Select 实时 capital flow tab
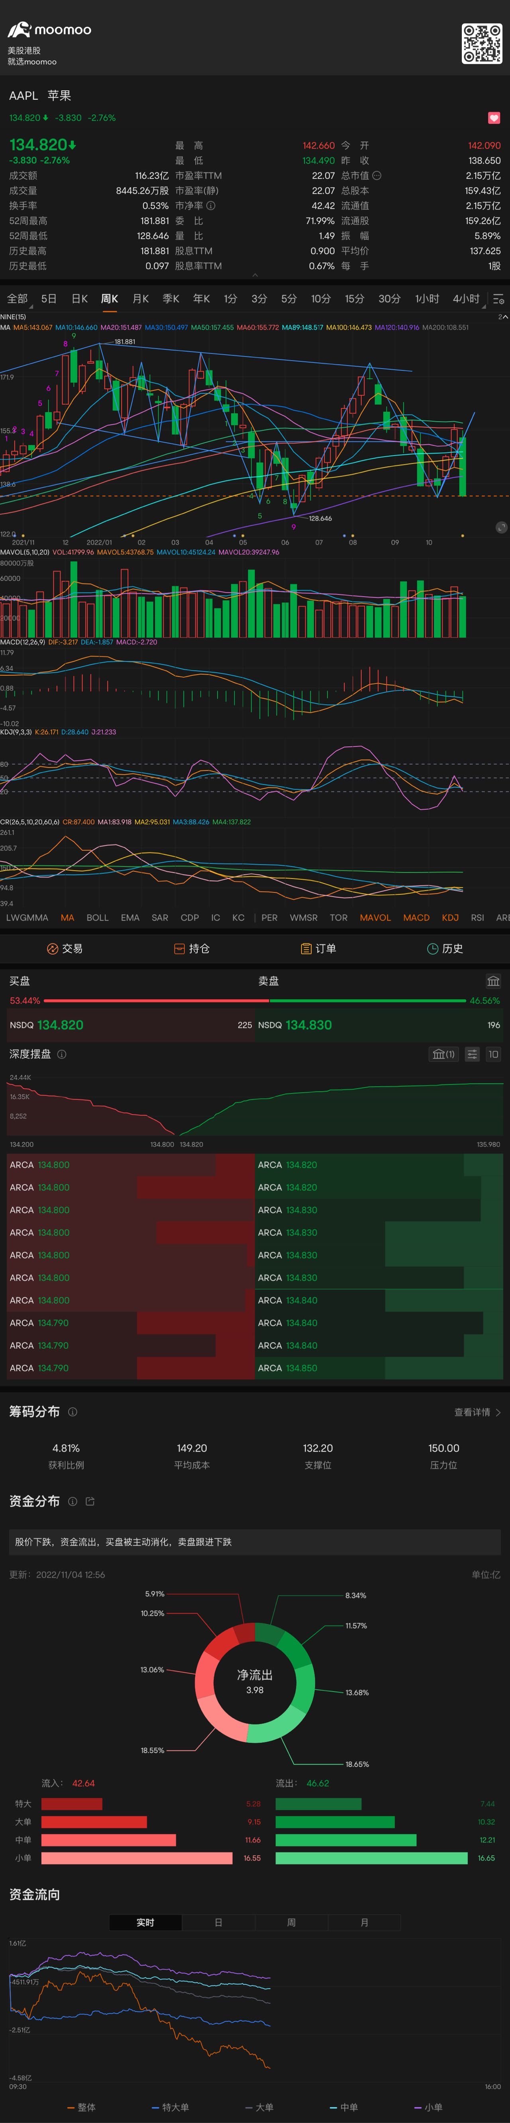Viewport: 510px width, 2123px height. [x=145, y=1922]
